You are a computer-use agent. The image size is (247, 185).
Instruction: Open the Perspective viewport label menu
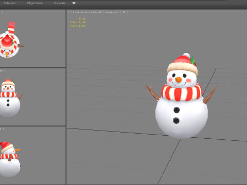(82, 12)
